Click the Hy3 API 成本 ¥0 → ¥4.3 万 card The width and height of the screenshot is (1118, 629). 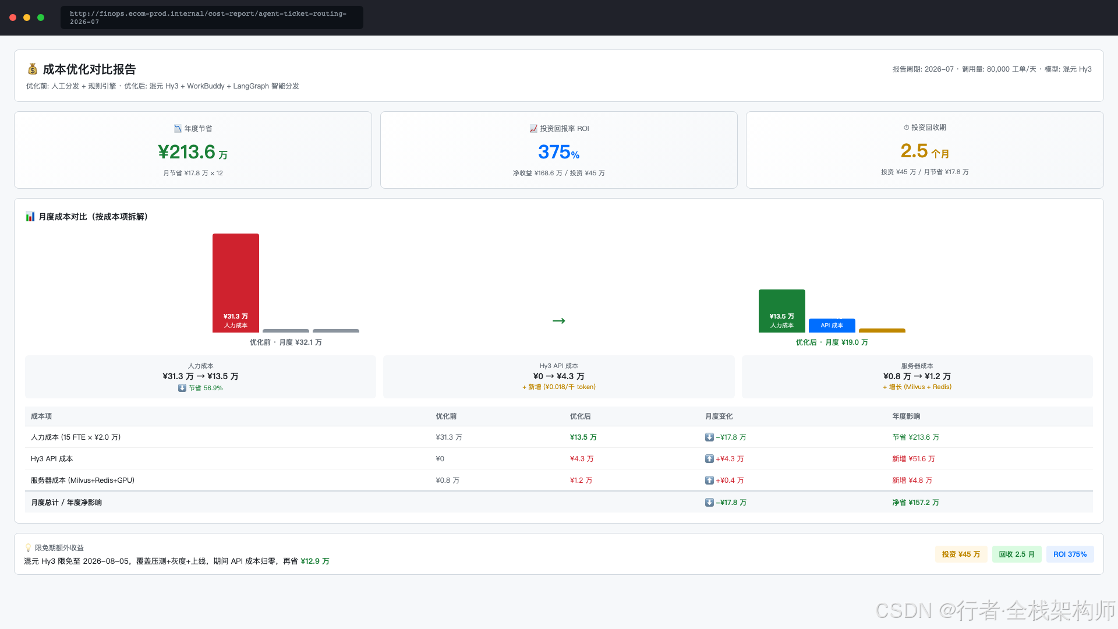pos(559,377)
